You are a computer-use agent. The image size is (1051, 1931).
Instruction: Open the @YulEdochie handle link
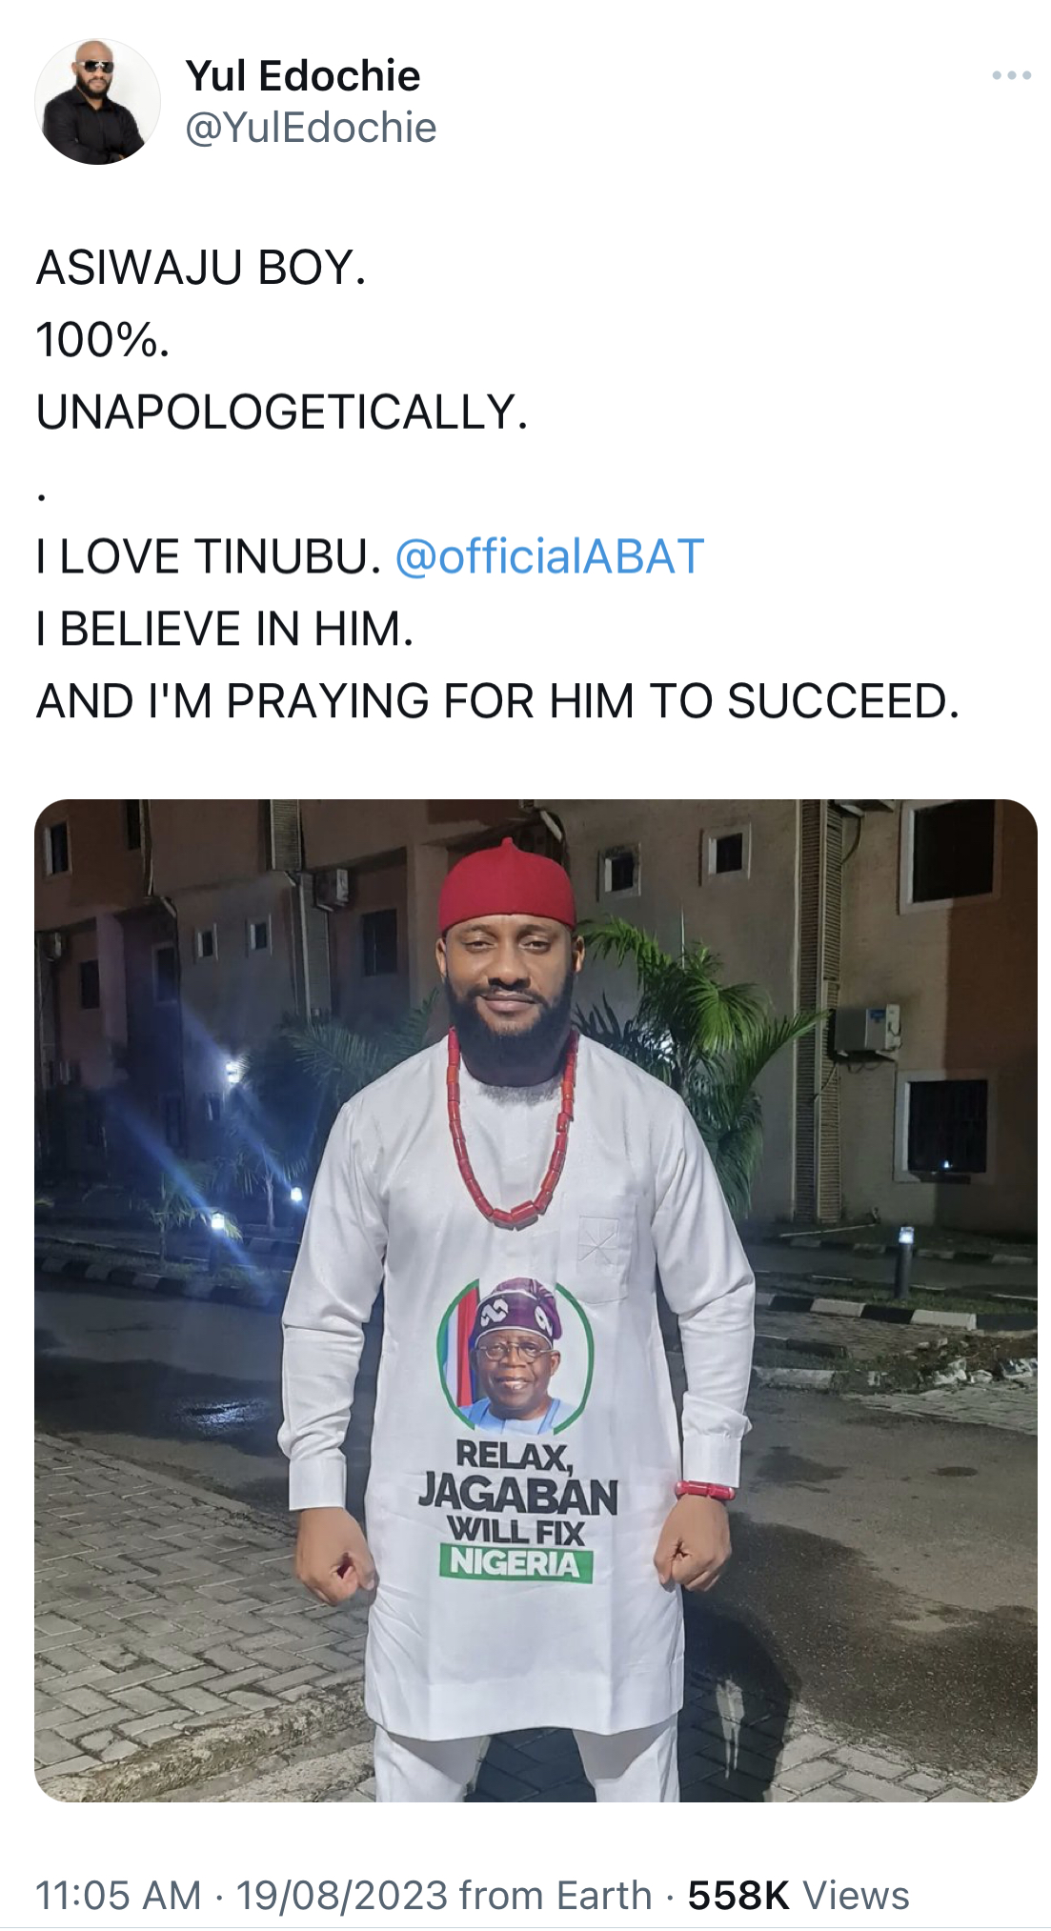click(311, 128)
